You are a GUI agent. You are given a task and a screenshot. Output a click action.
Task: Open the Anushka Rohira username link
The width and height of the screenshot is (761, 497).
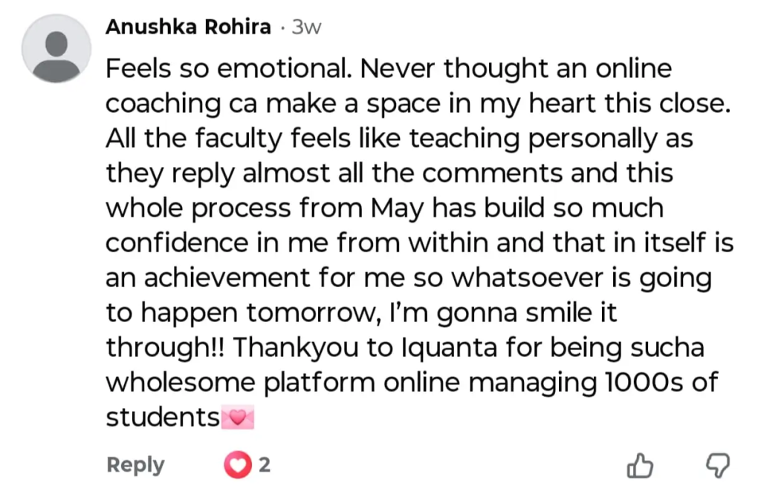tap(188, 27)
